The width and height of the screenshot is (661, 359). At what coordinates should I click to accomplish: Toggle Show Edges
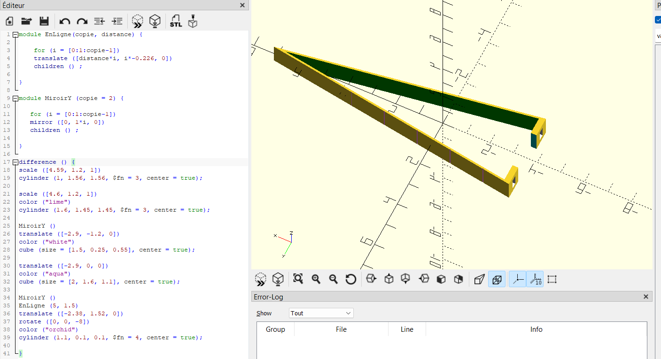pyautogui.click(x=552, y=279)
